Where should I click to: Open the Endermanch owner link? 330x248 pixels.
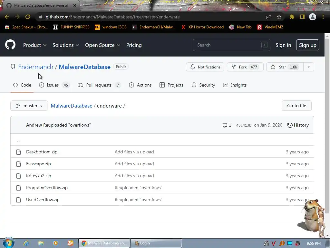coord(35,67)
